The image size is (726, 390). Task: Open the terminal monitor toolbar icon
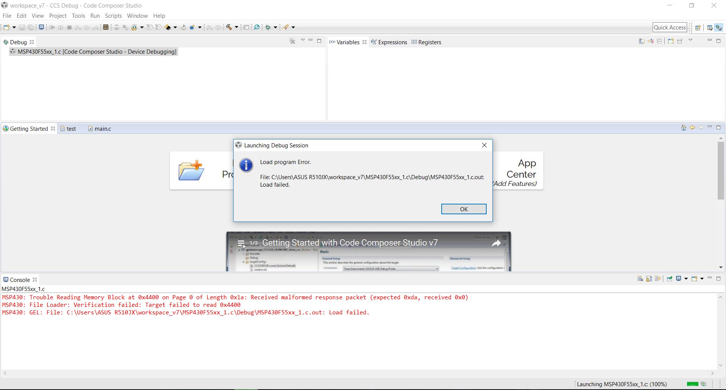[x=41, y=27]
